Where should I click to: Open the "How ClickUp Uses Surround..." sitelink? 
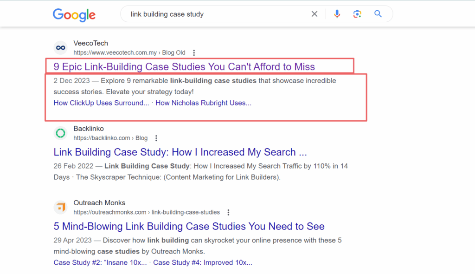pyautogui.click(x=101, y=103)
